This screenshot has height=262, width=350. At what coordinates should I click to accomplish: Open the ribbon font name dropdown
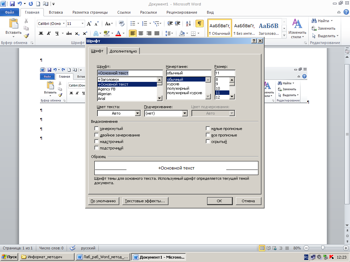pos(64,24)
